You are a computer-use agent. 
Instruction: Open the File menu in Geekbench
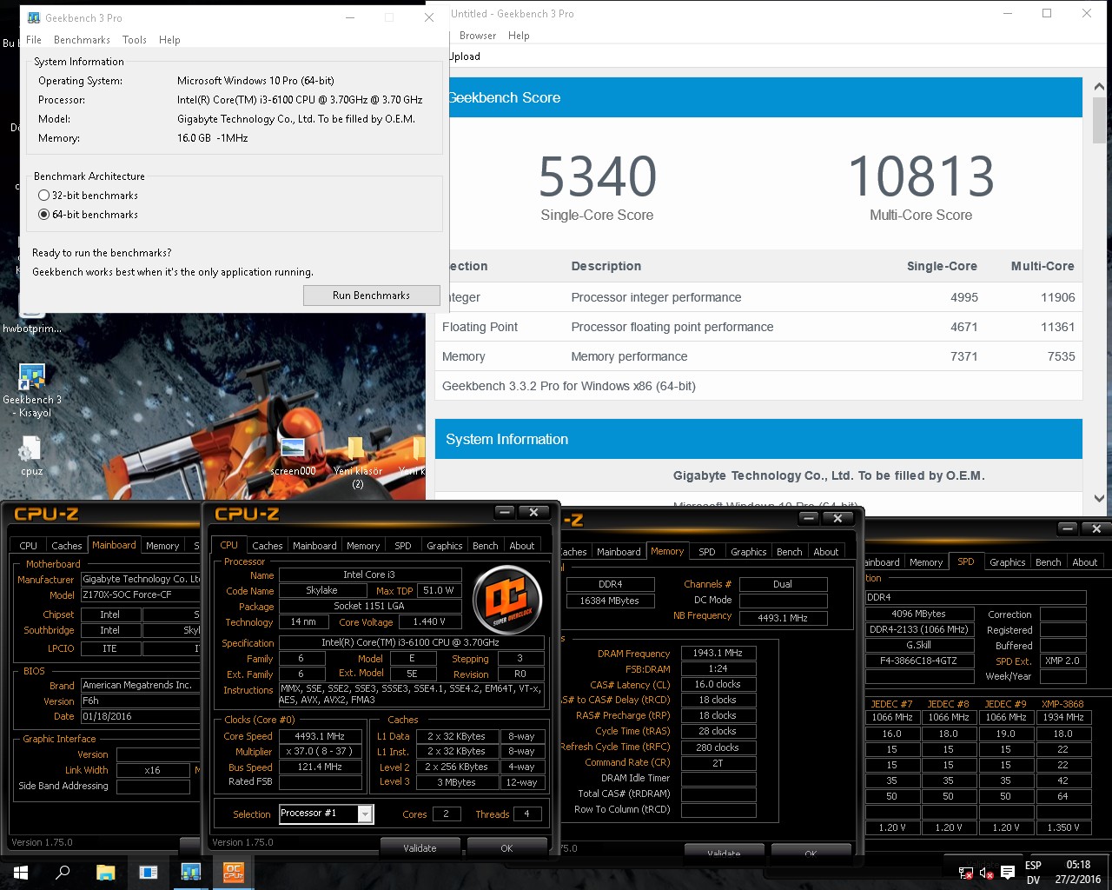[34, 40]
